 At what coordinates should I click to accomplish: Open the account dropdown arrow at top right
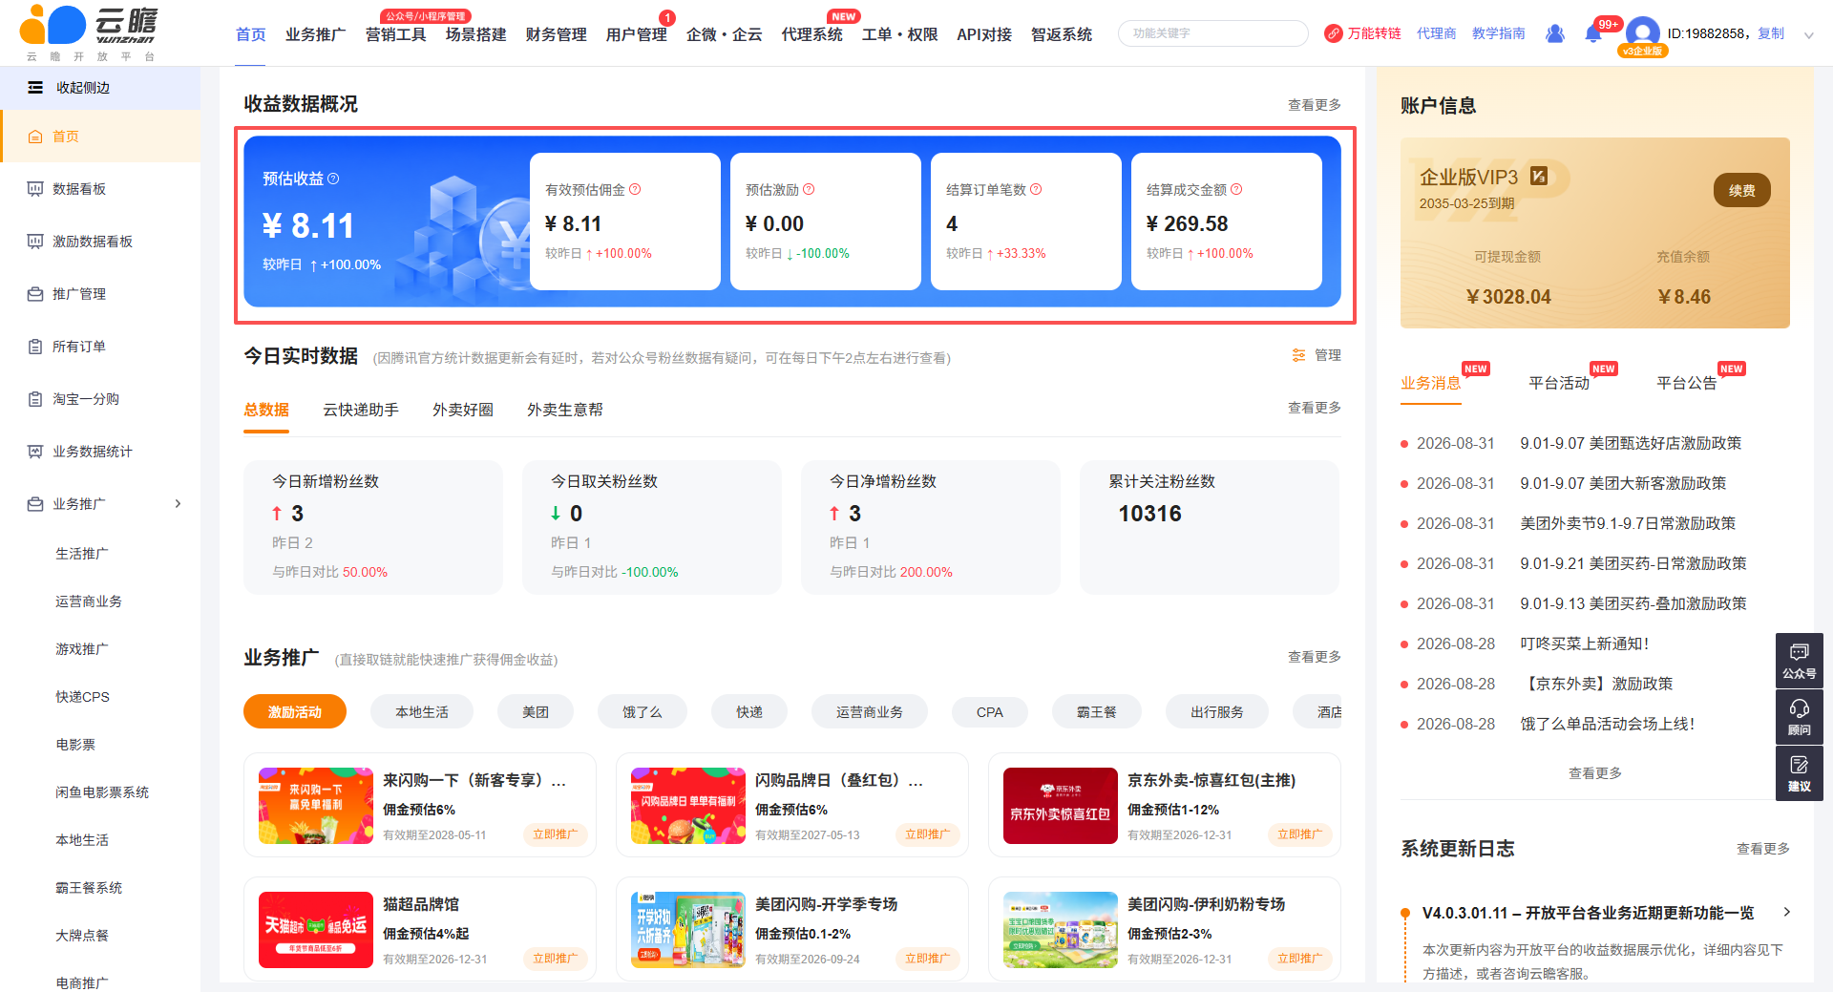(x=1808, y=35)
